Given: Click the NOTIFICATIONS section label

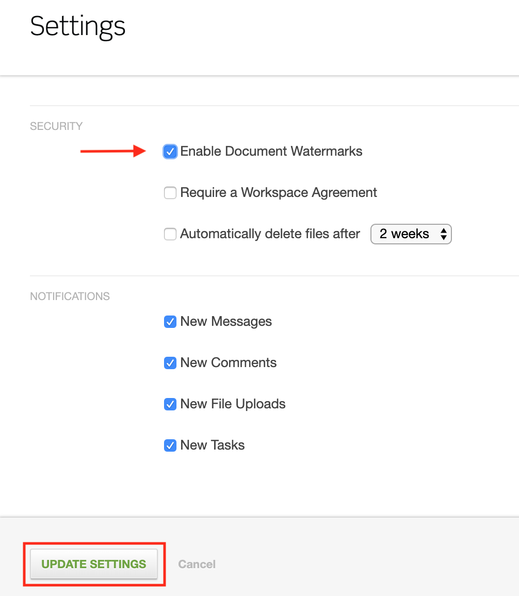Looking at the screenshot, I should [x=70, y=296].
